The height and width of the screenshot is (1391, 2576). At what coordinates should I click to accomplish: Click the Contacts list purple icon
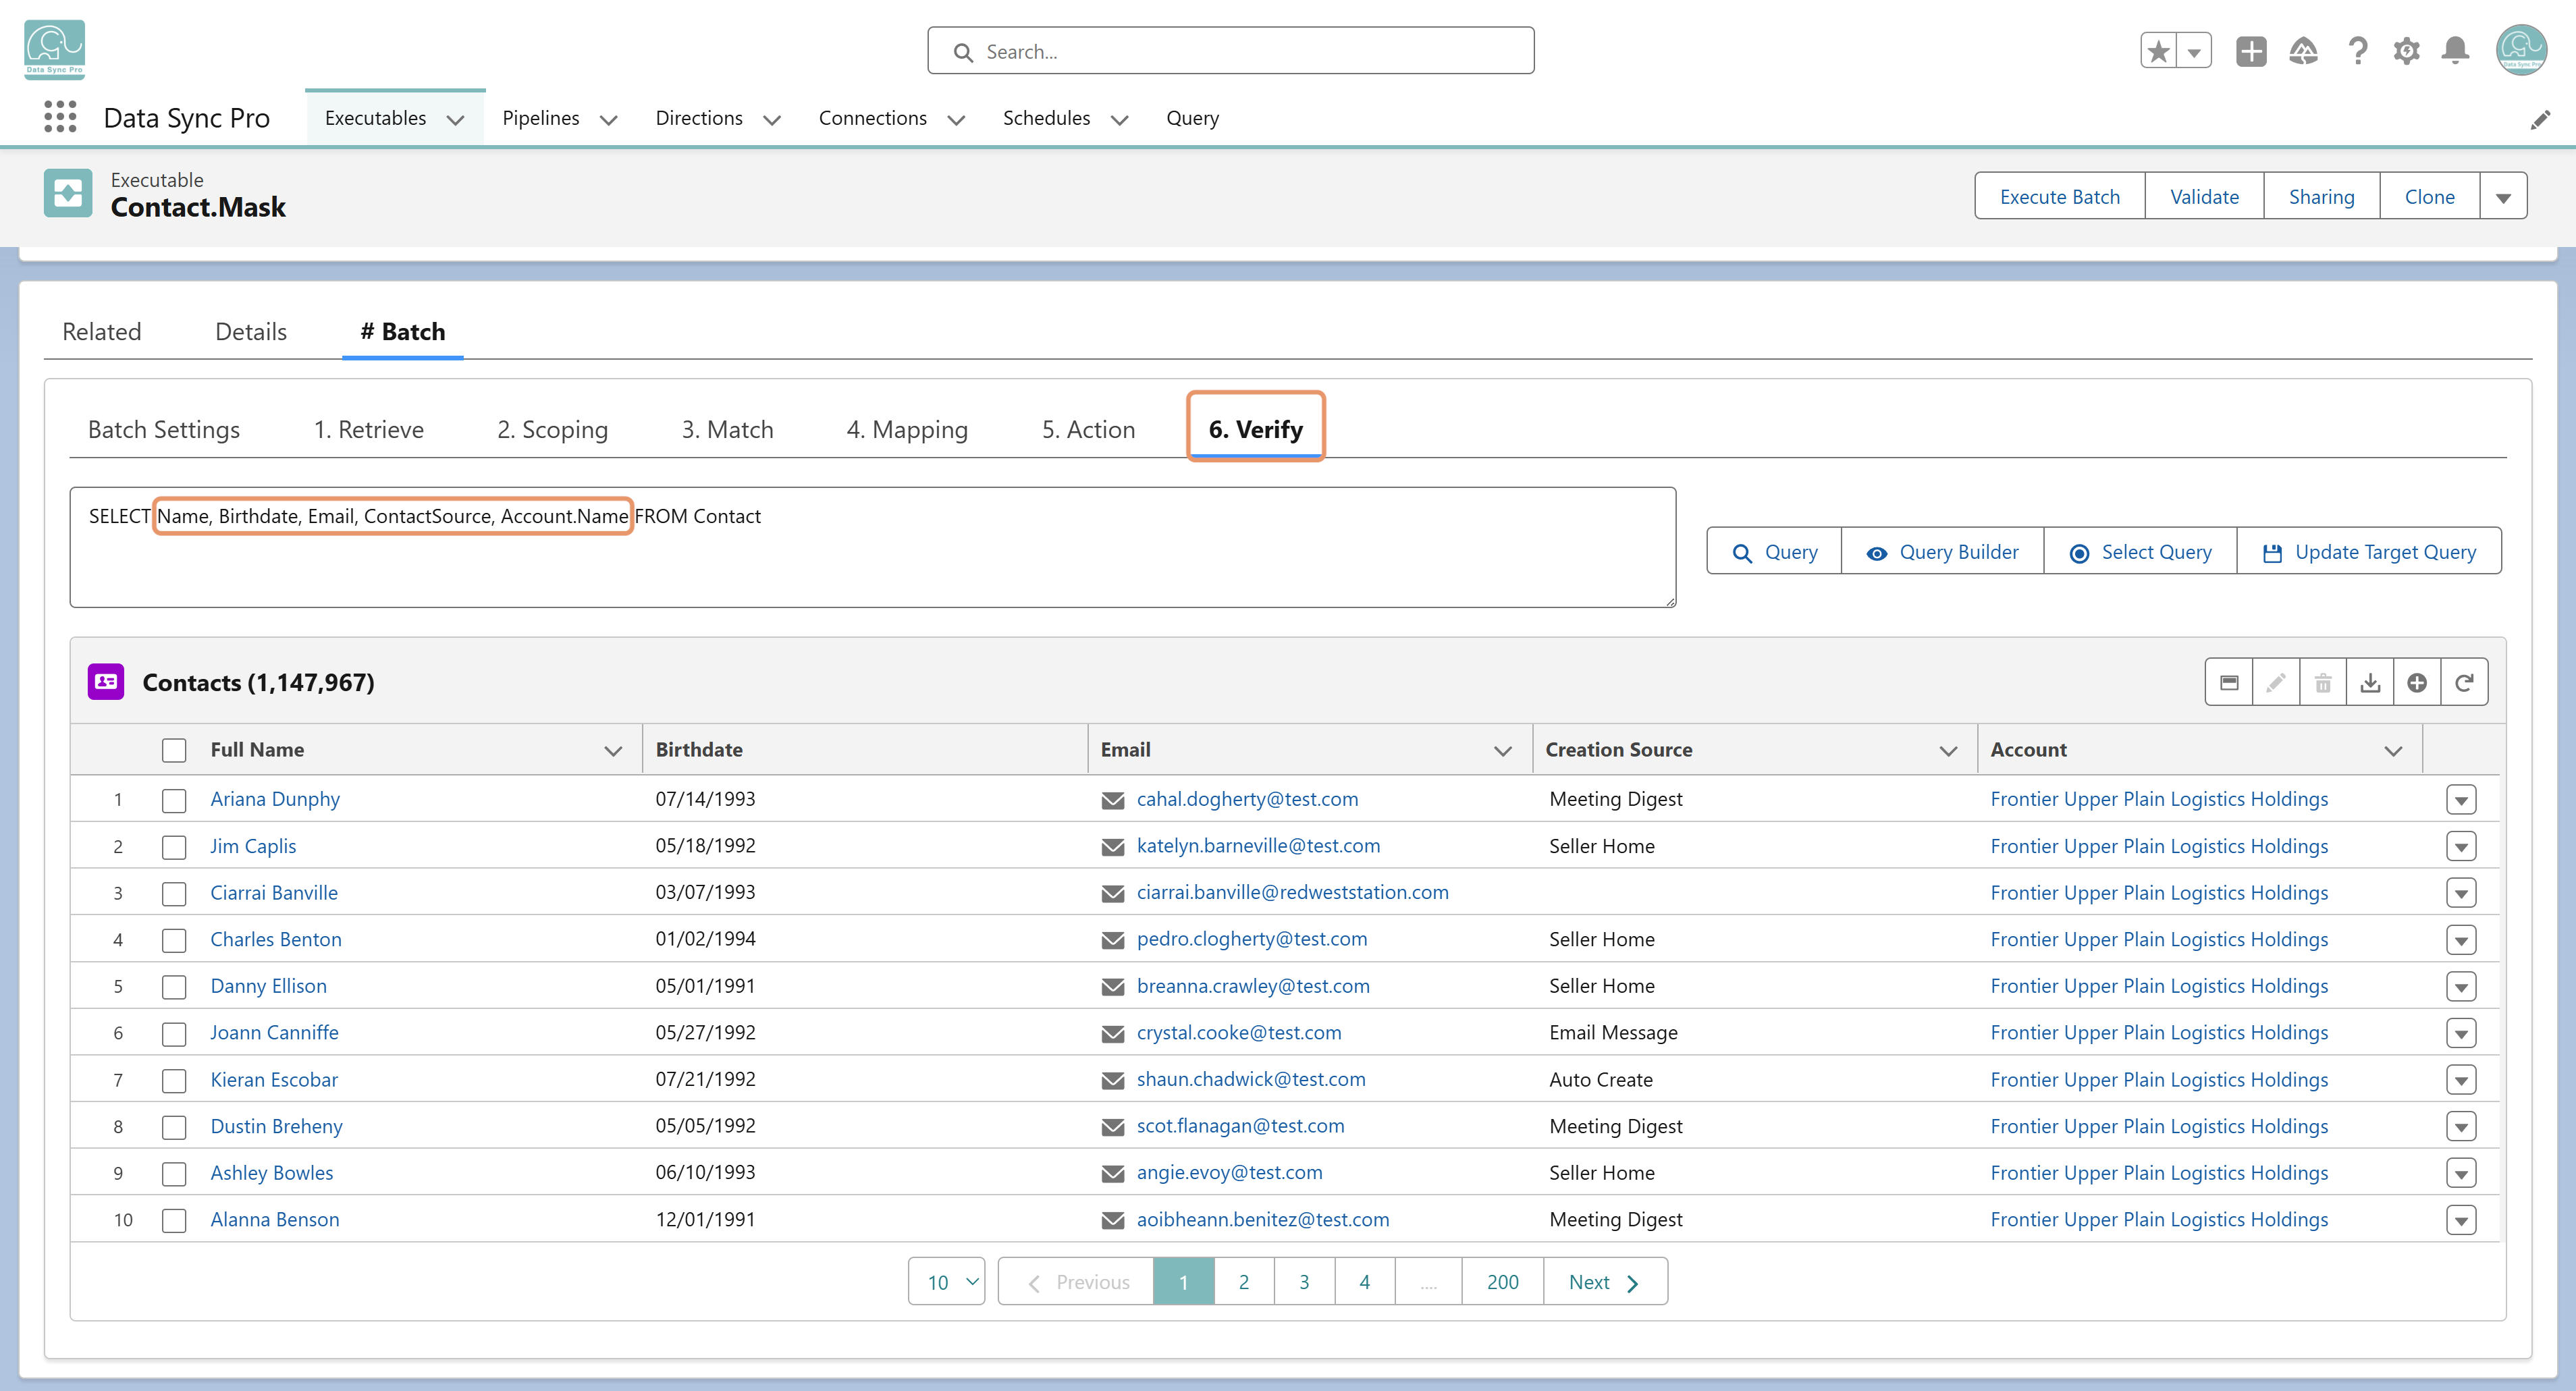click(106, 682)
